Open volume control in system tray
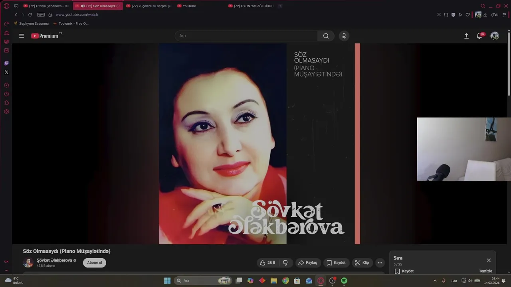 (470, 281)
